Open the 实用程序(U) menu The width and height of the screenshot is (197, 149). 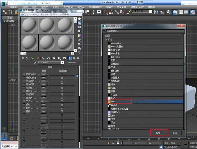[x=65, y=15]
